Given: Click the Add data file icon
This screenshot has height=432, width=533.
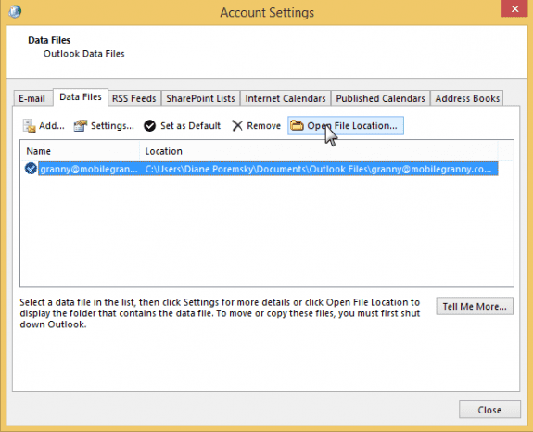Looking at the screenshot, I should click(x=30, y=126).
